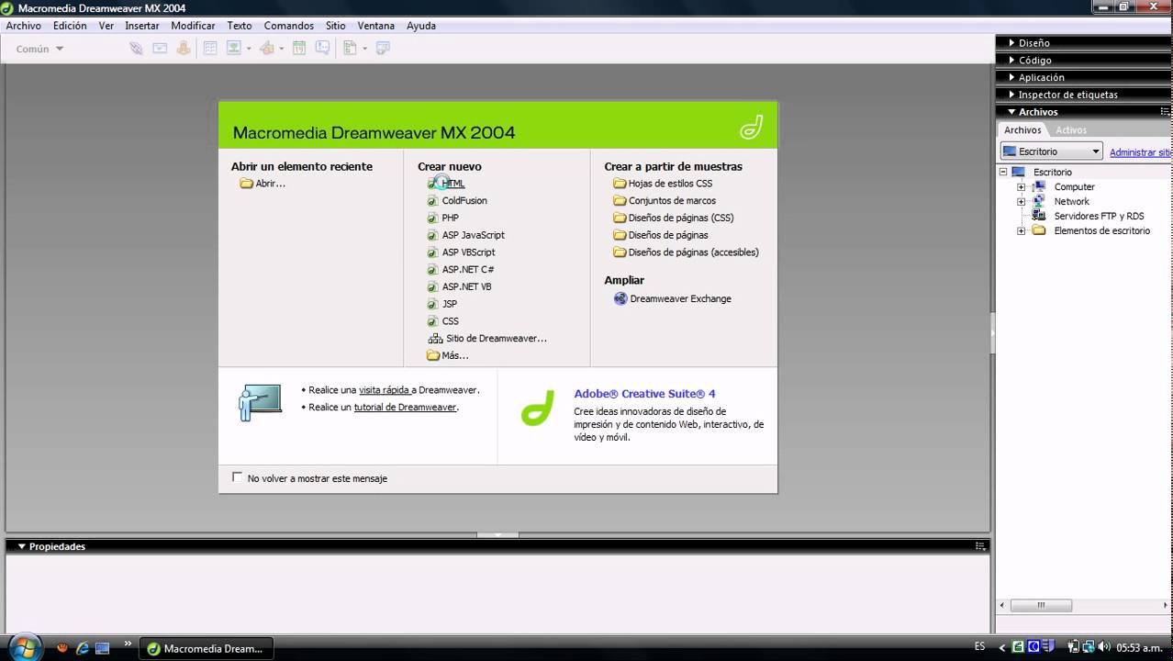The image size is (1173, 661).
Task: Check No volver a mostrar este mensaje
Action: [x=238, y=477]
